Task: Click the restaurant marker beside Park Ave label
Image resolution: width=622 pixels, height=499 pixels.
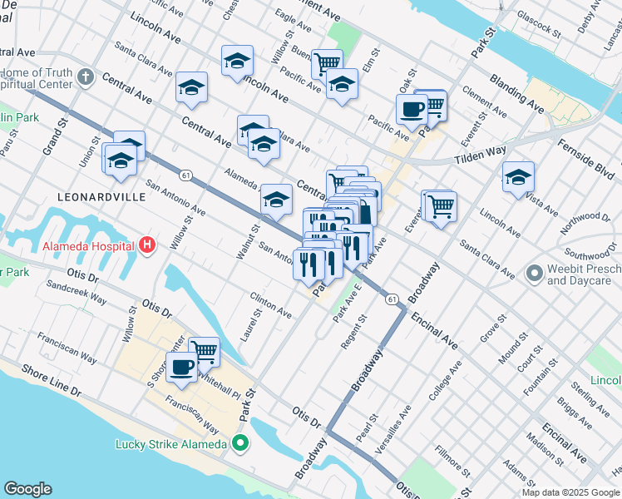Action: point(353,249)
